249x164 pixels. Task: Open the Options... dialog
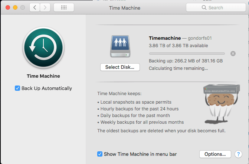(x=215, y=154)
